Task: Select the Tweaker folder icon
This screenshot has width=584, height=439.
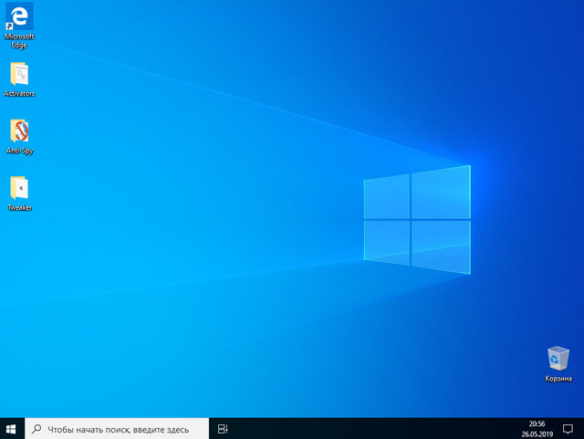Action: coord(19,187)
